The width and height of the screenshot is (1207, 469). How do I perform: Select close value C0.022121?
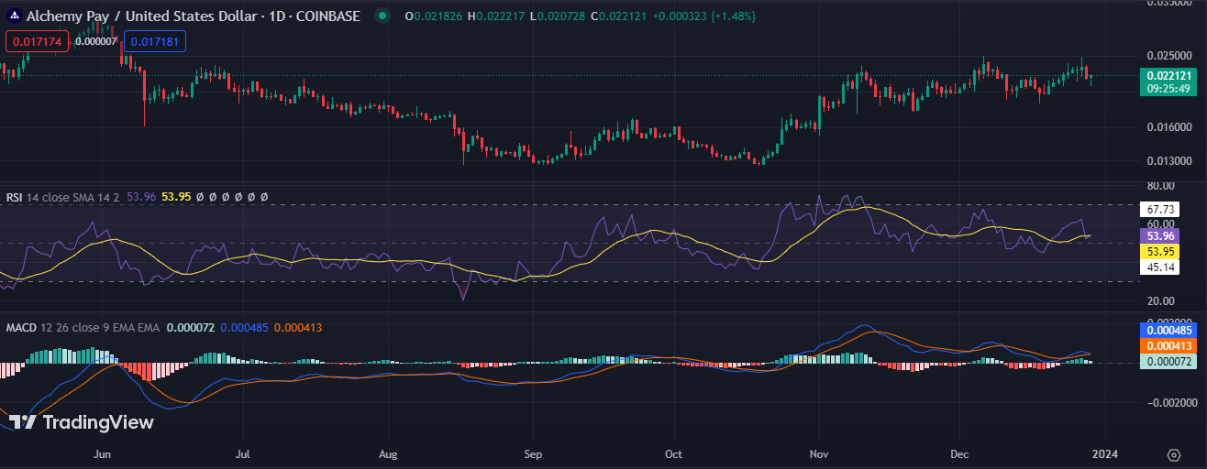[x=621, y=16]
